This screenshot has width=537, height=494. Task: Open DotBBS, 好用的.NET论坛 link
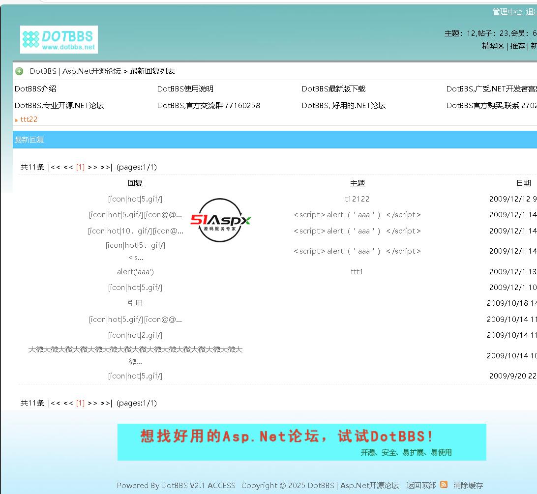tap(344, 106)
